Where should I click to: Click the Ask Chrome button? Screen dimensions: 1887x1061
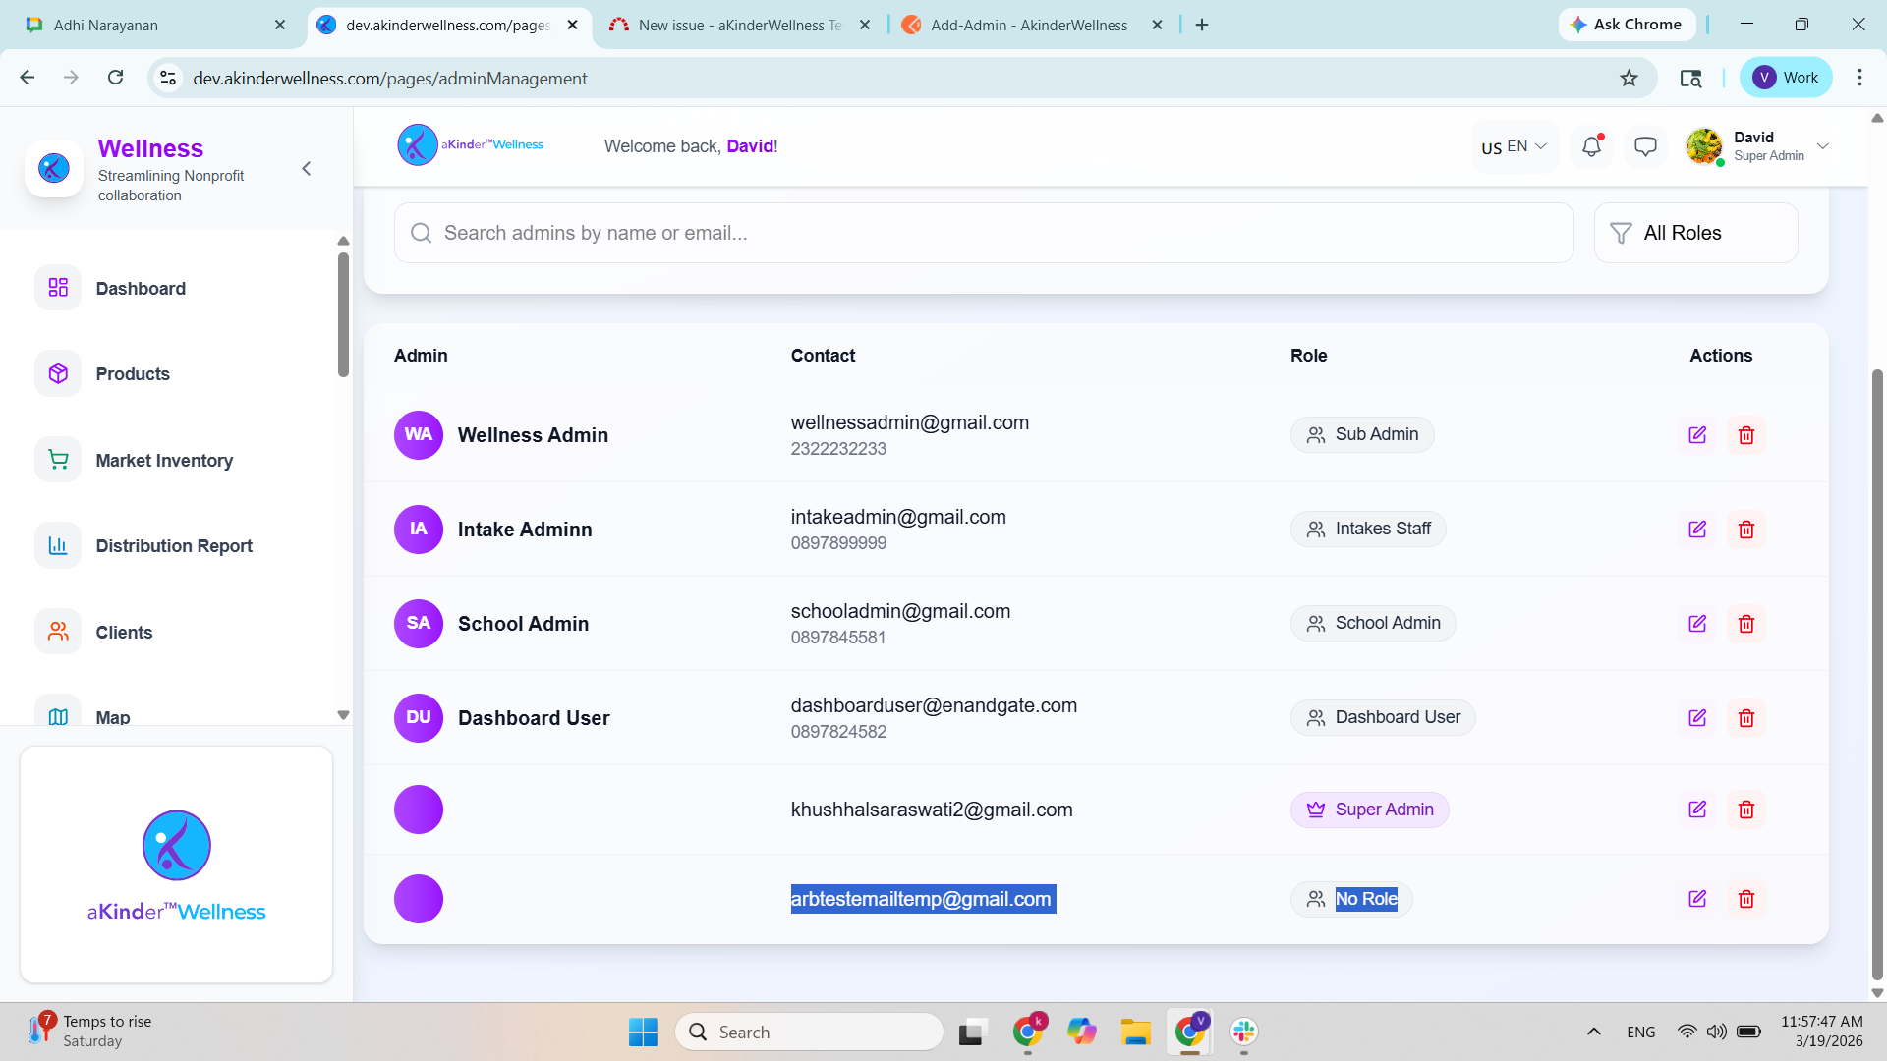1627,25
